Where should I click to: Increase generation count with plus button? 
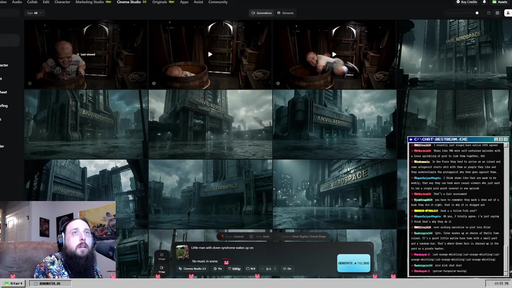point(275,269)
